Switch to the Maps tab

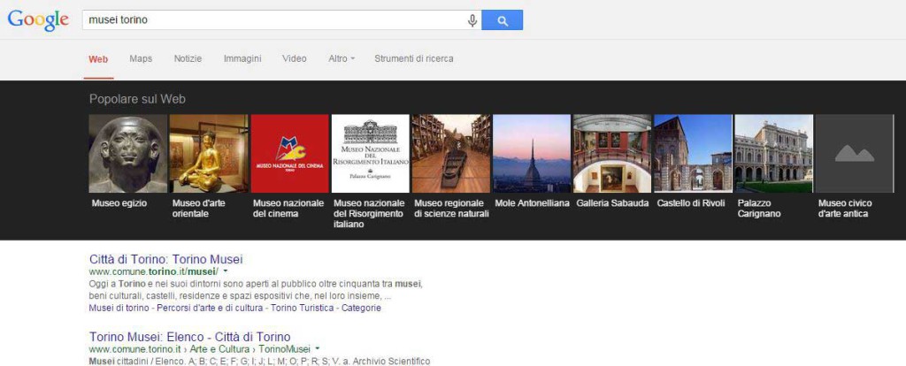(141, 59)
